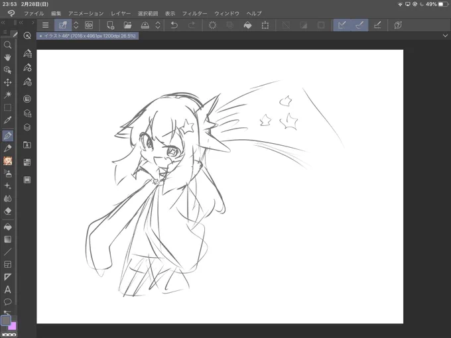This screenshot has width=451, height=338.
Task: Open the ファイル menu
Action: click(x=34, y=13)
